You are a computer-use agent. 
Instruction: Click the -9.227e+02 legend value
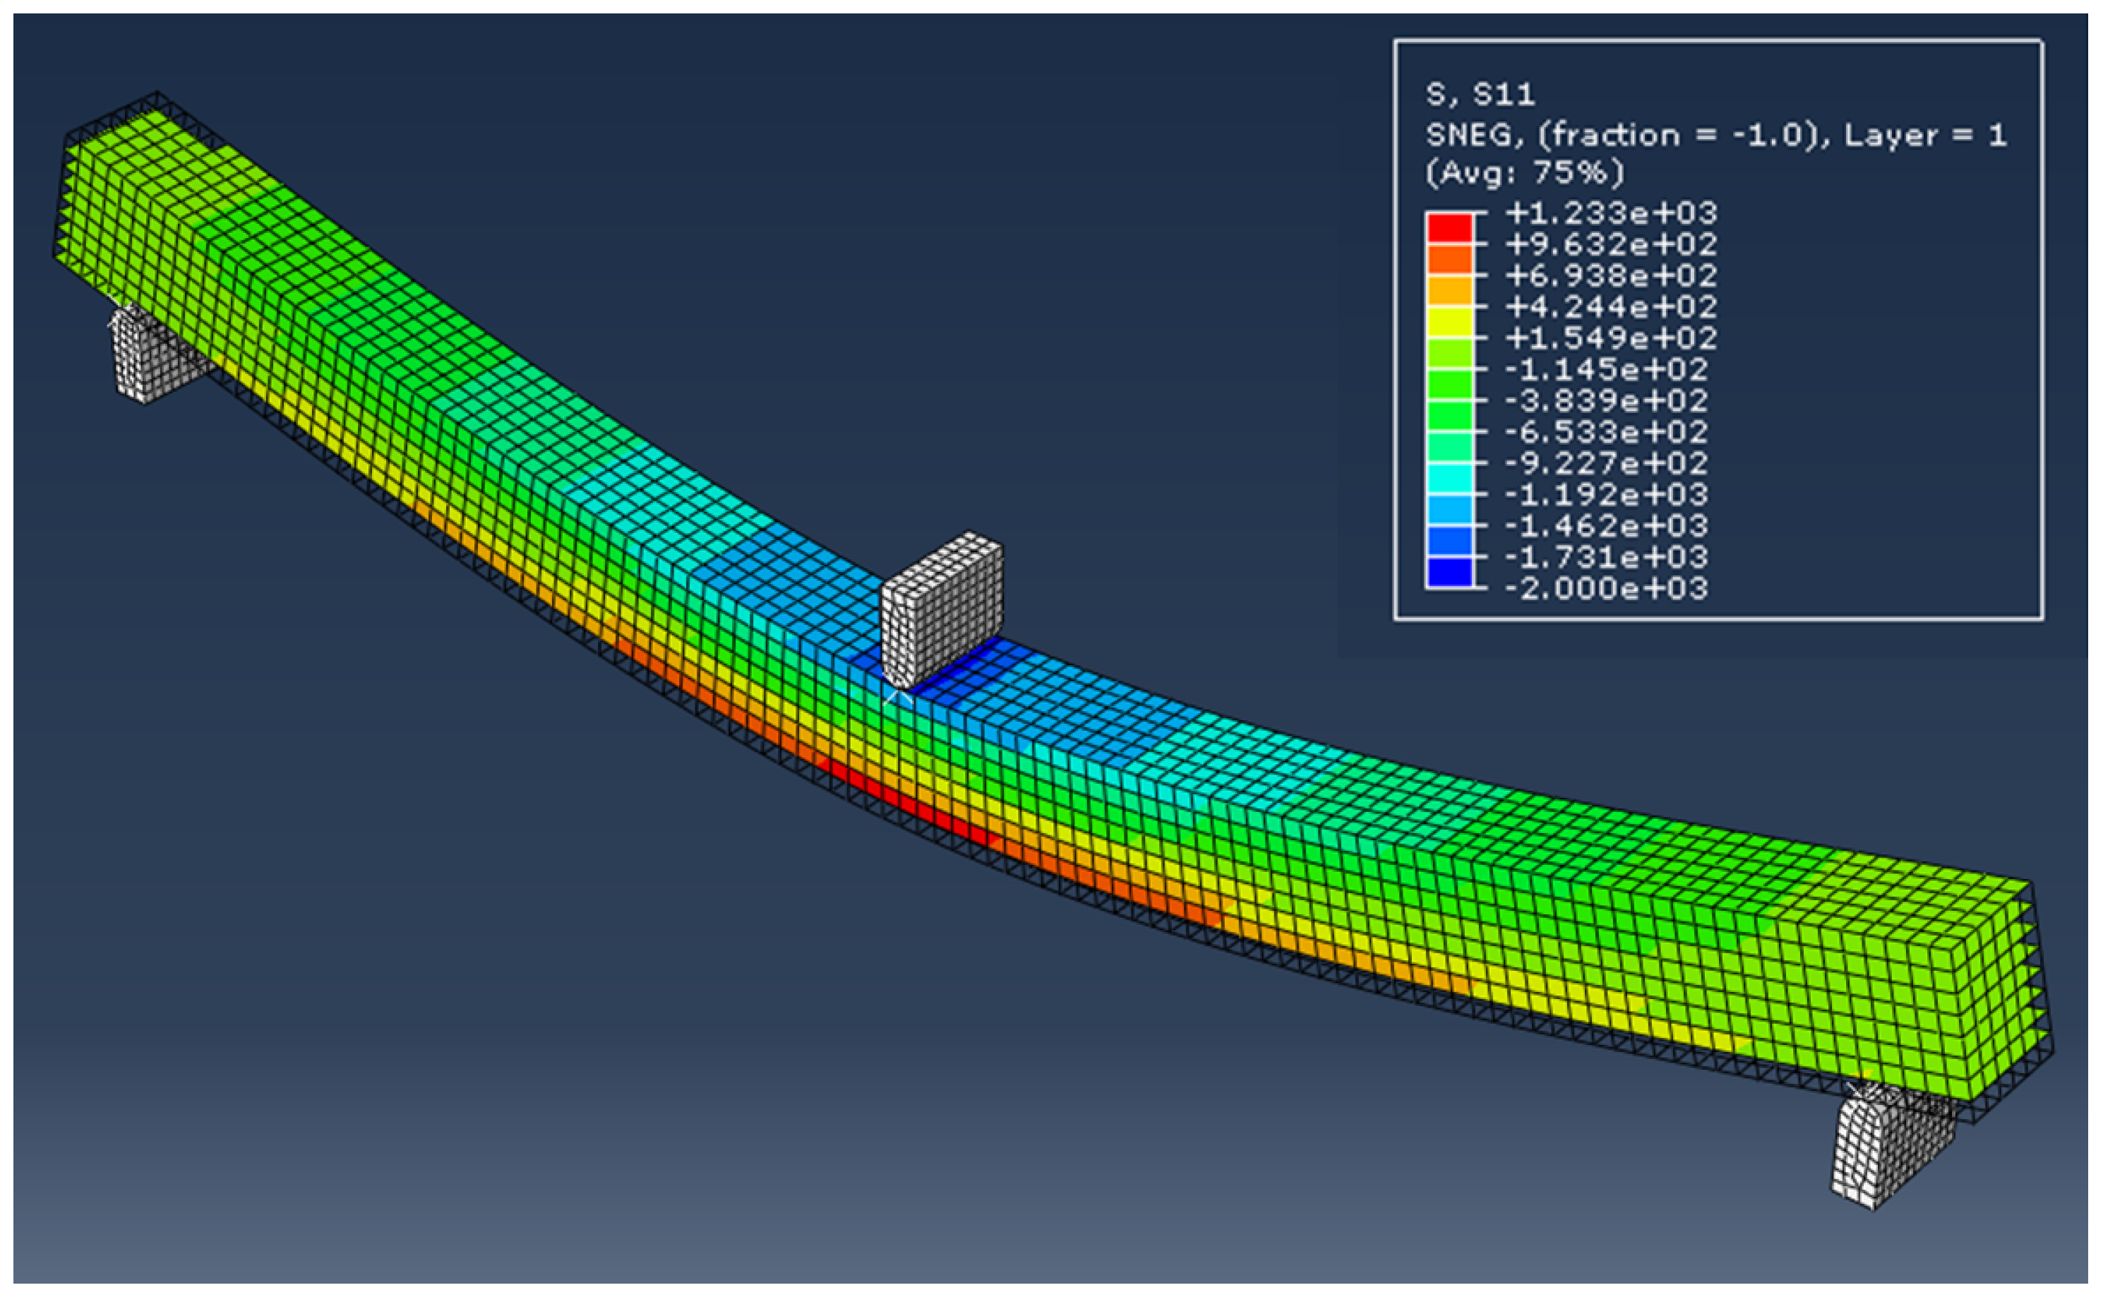coord(1606,463)
